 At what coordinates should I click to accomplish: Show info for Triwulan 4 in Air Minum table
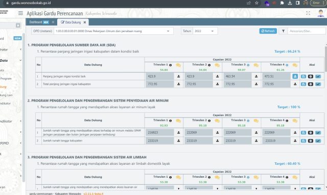pos(287,120)
